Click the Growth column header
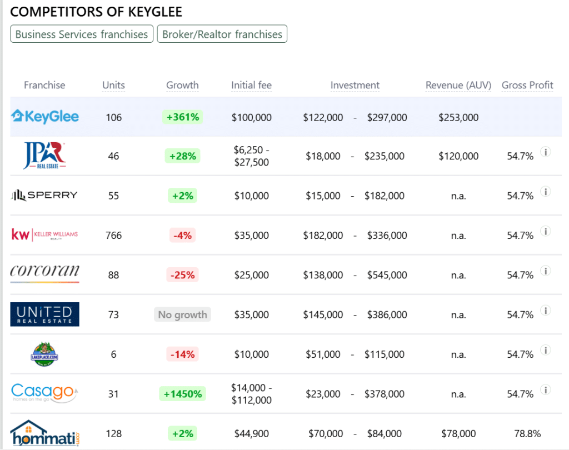This screenshot has width=569, height=450. coord(182,85)
